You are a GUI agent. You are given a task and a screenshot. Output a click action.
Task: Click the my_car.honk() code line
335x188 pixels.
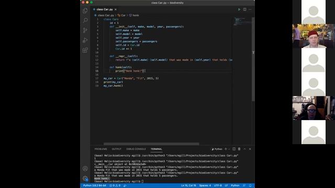click(113, 86)
